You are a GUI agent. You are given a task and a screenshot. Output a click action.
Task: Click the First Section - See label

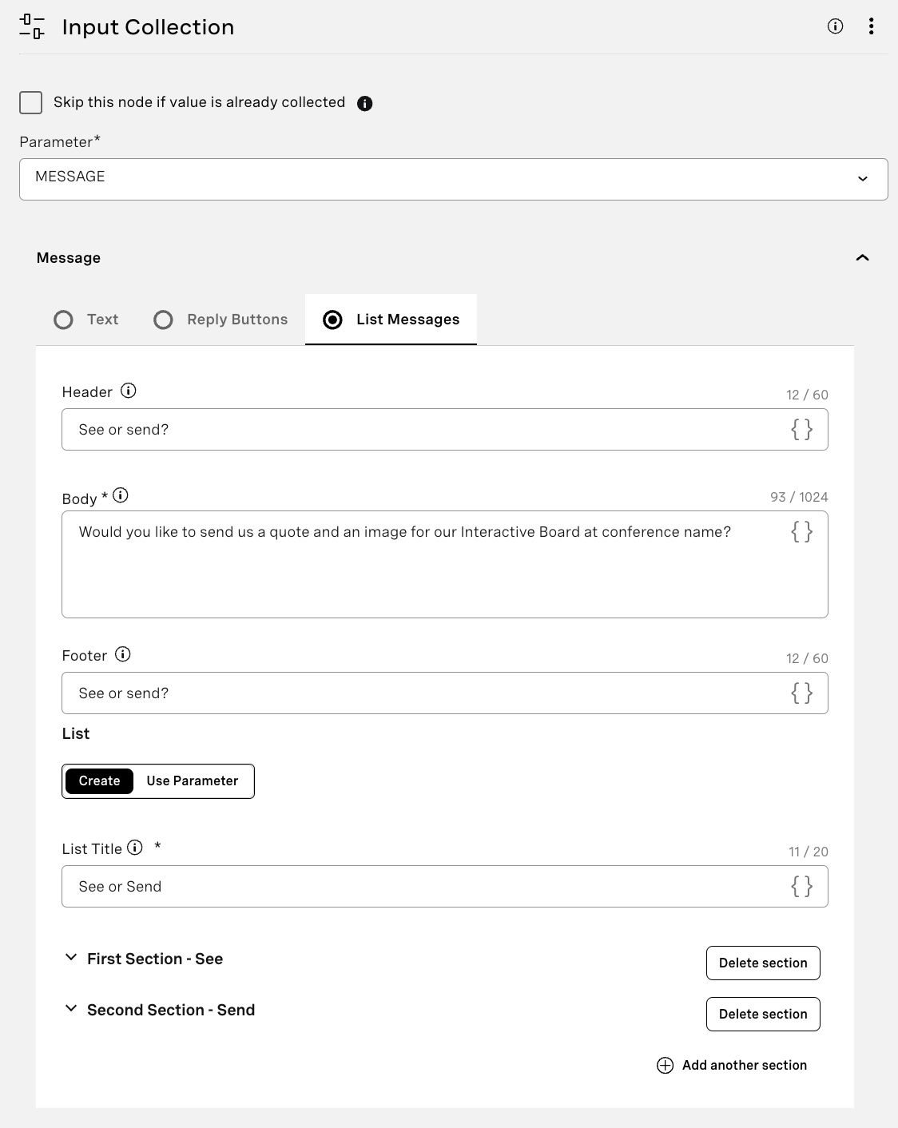(x=155, y=959)
